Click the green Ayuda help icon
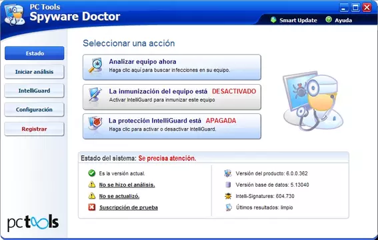Screen dimensions: 378x240 329,19
